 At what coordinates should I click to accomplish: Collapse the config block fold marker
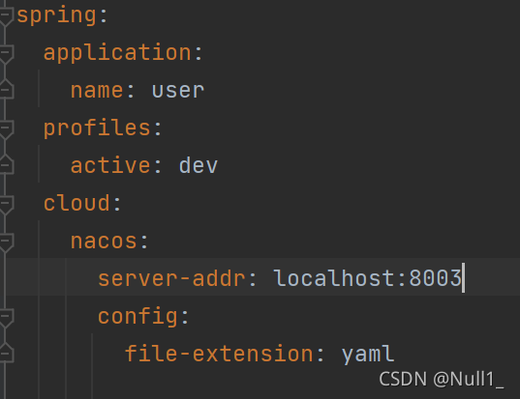pos(5,317)
